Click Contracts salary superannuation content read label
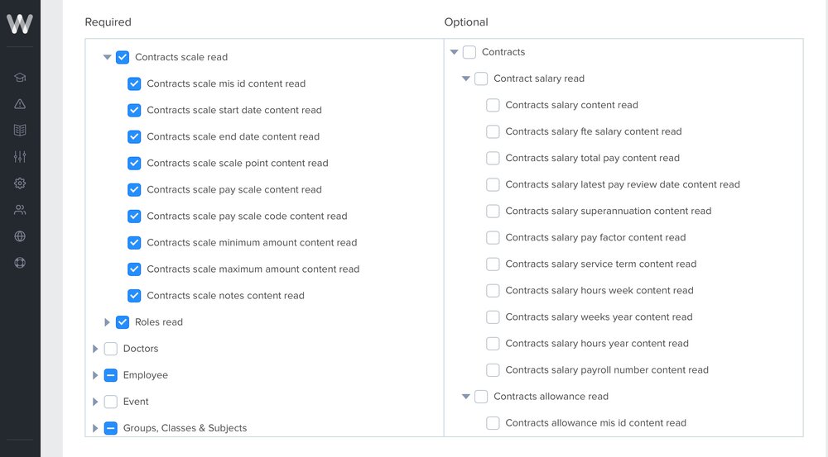Image resolution: width=828 pixels, height=457 pixels. [x=609, y=211]
